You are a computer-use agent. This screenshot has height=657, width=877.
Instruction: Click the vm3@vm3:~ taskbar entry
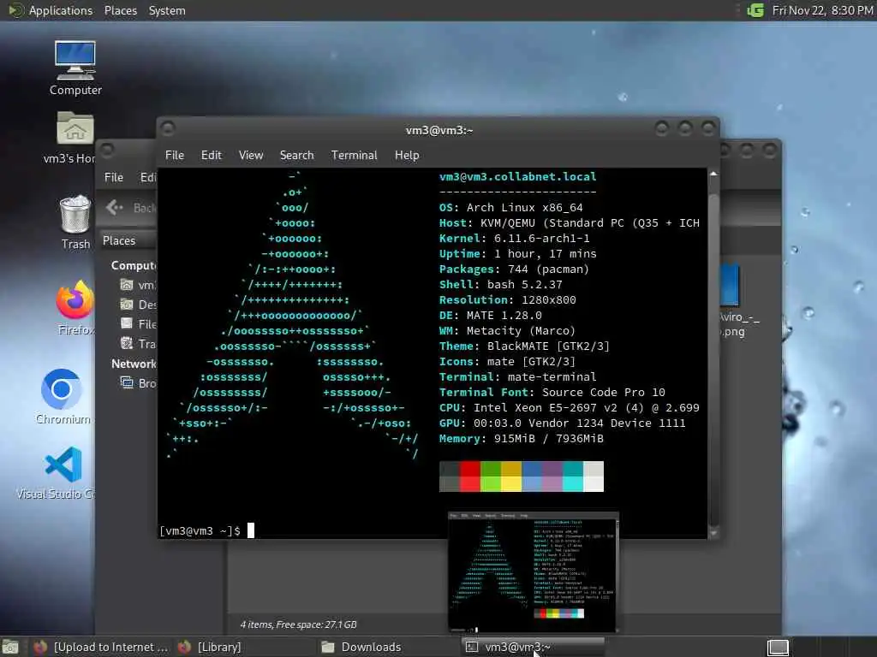pyautogui.click(x=533, y=648)
